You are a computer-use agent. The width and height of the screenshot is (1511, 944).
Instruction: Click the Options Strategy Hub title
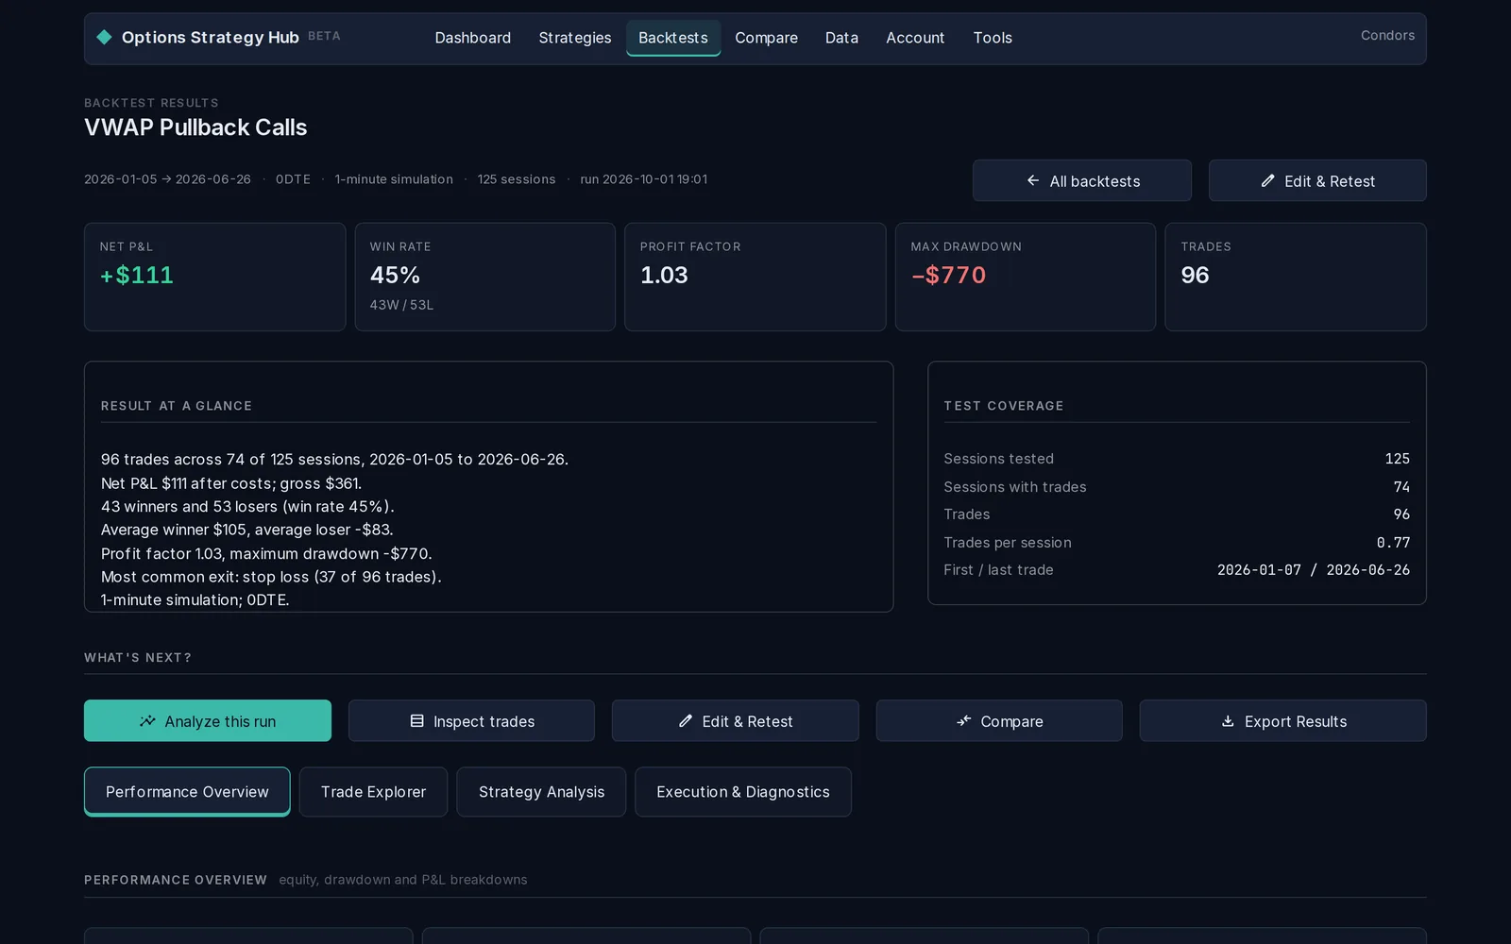coord(210,37)
